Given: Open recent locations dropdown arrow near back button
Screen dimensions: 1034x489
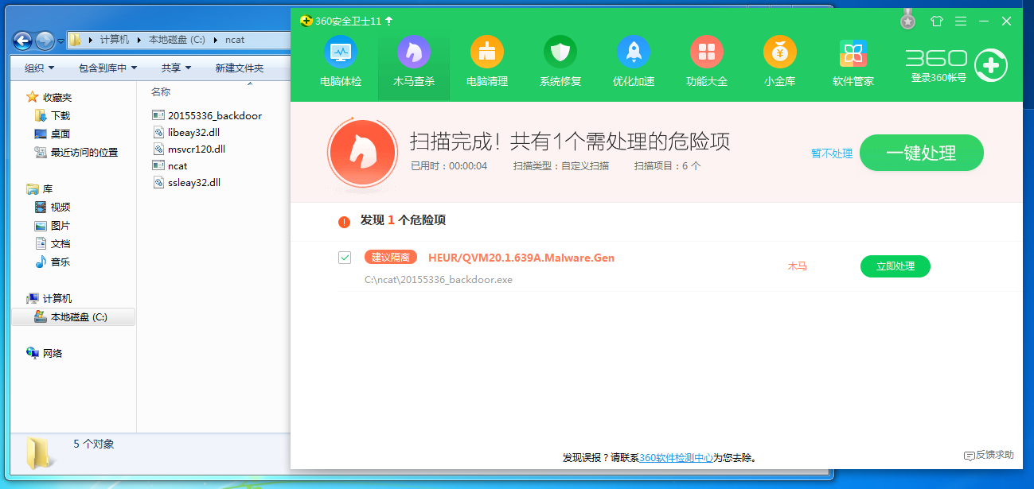Looking at the screenshot, I should click(x=60, y=41).
